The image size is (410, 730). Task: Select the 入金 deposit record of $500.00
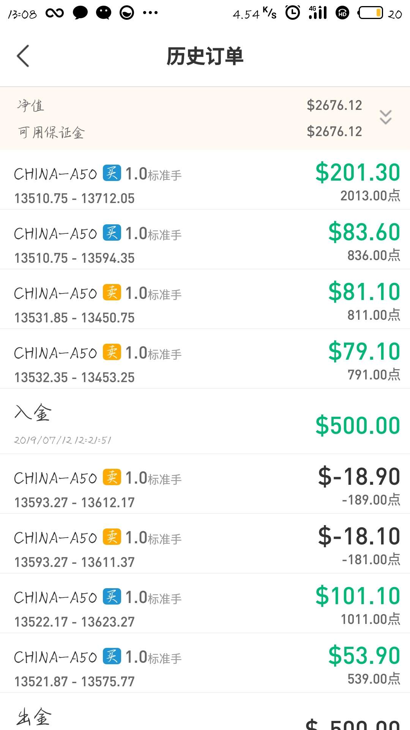coord(205,422)
